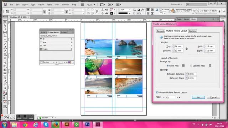Select the Gap tool
The height and width of the screenshot is (128, 228).
(5, 32)
